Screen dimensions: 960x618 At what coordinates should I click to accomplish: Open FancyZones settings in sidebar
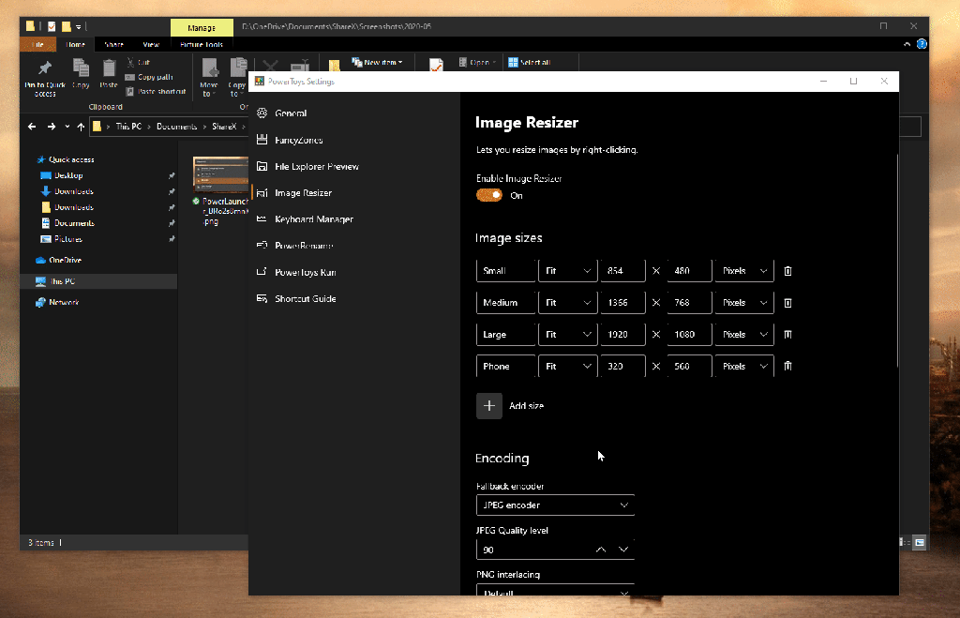coord(298,140)
